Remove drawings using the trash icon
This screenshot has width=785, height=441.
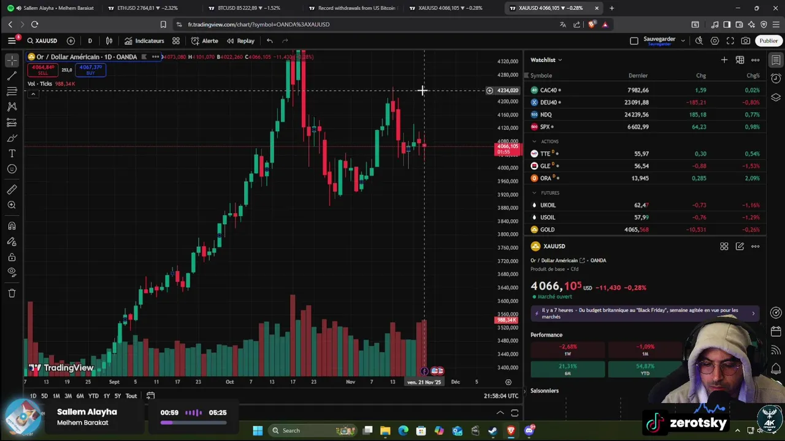(x=12, y=293)
